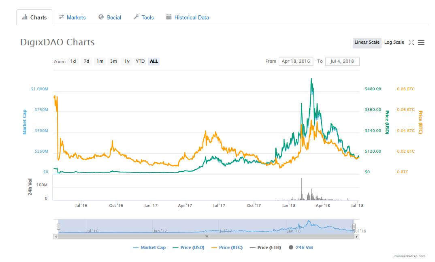Toggle fullscreen chart icon
Screen dimensions: 435x262
click(412, 43)
